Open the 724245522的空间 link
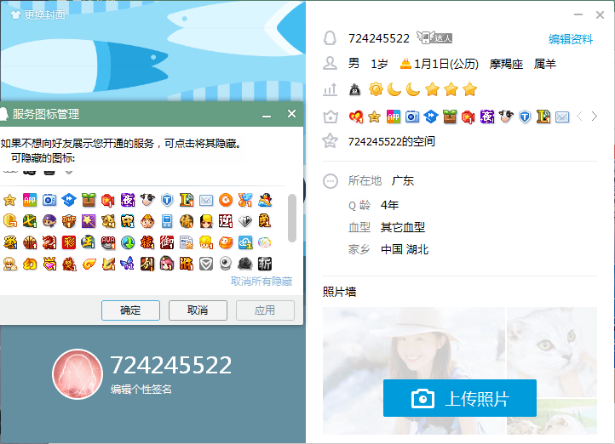The height and width of the screenshot is (444, 615). tap(392, 141)
